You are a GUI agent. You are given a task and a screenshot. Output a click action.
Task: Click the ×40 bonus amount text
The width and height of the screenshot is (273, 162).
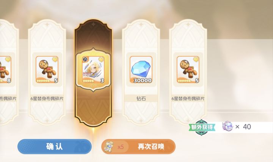(243, 127)
